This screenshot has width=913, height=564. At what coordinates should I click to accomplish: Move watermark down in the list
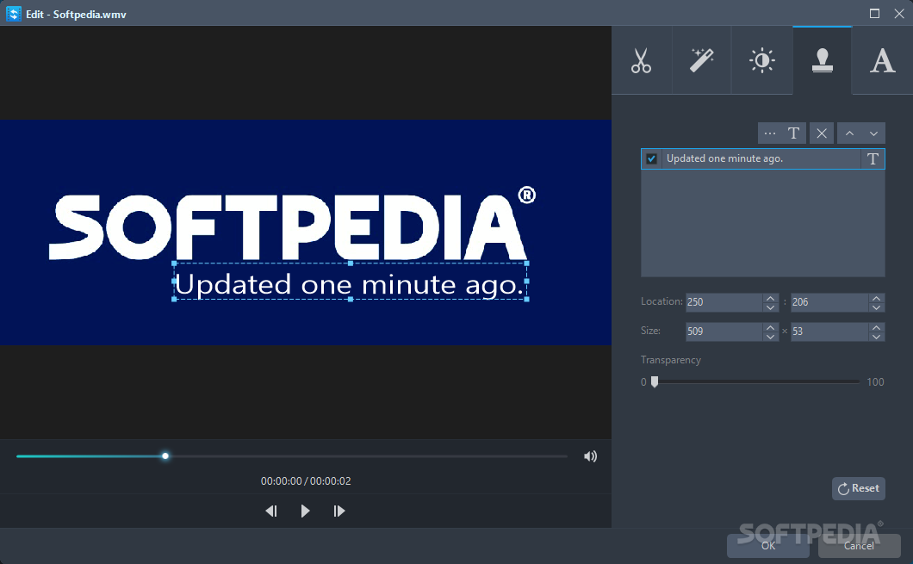click(873, 133)
